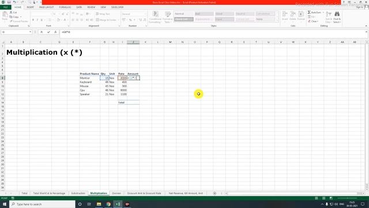The width and height of the screenshot is (369, 208).
Task: Add a new sheet with plus icon
Action: tap(214, 194)
